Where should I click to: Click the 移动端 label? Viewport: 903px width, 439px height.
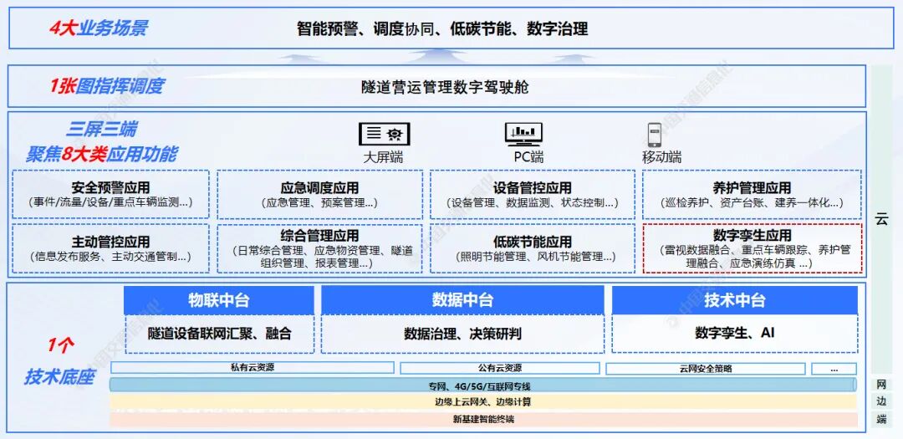661,157
